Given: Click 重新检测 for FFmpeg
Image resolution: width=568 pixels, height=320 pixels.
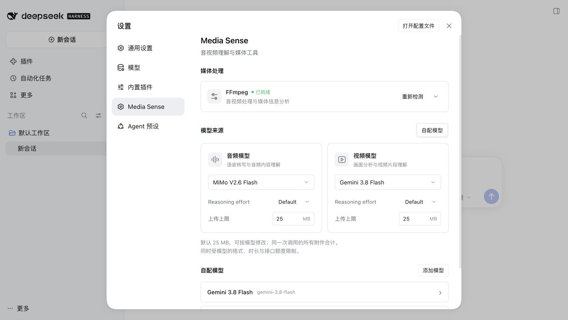Looking at the screenshot, I should (413, 96).
